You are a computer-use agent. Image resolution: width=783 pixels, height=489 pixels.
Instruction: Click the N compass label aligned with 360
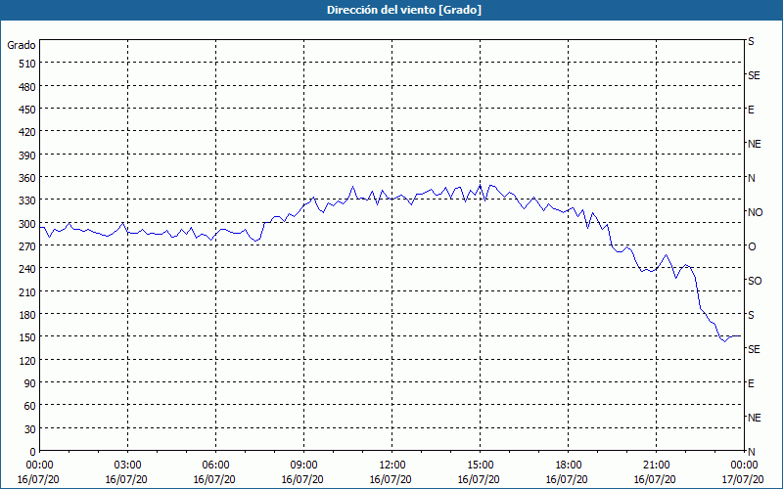[x=751, y=178]
